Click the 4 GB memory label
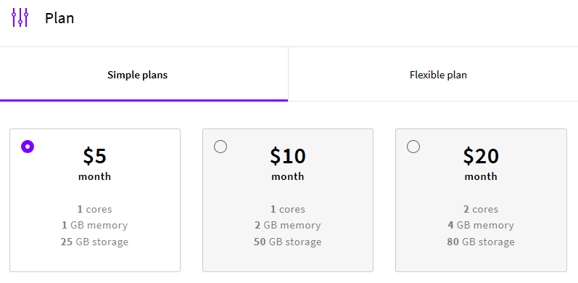The width and height of the screenshot is (578, 283). click(481, 225)
